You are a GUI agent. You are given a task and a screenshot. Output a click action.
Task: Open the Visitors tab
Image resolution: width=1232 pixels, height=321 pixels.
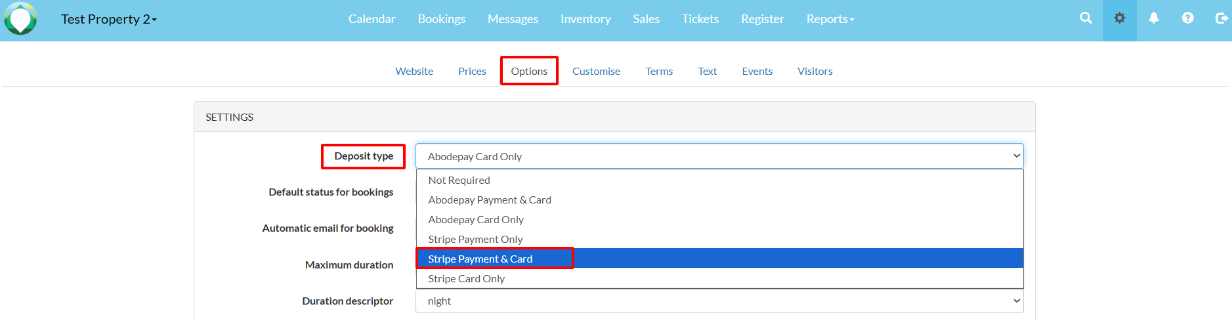[815, 71]
